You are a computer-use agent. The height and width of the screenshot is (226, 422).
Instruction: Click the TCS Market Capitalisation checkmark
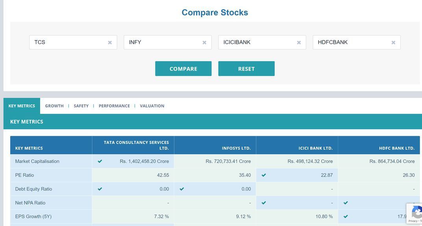[x=100, y=161]
